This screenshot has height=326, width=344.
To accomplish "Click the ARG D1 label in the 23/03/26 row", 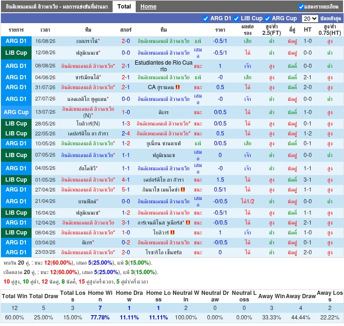I will click(16, 252).
